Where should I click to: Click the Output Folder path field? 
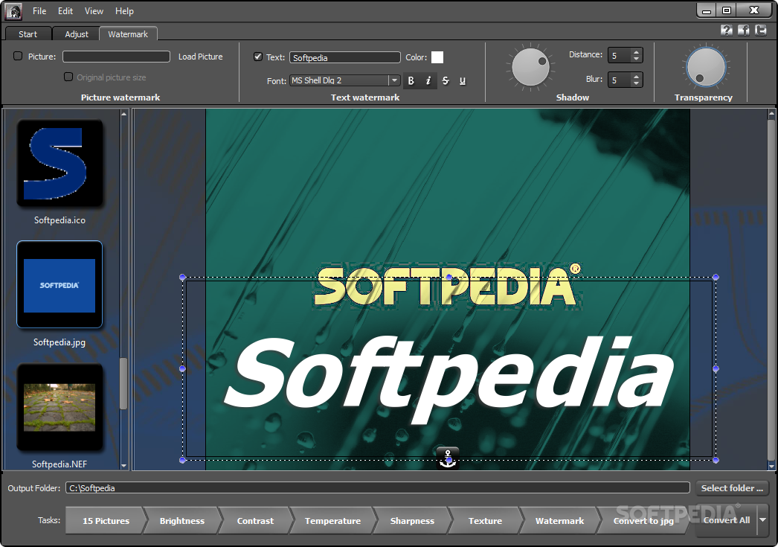tap(378, 488)
